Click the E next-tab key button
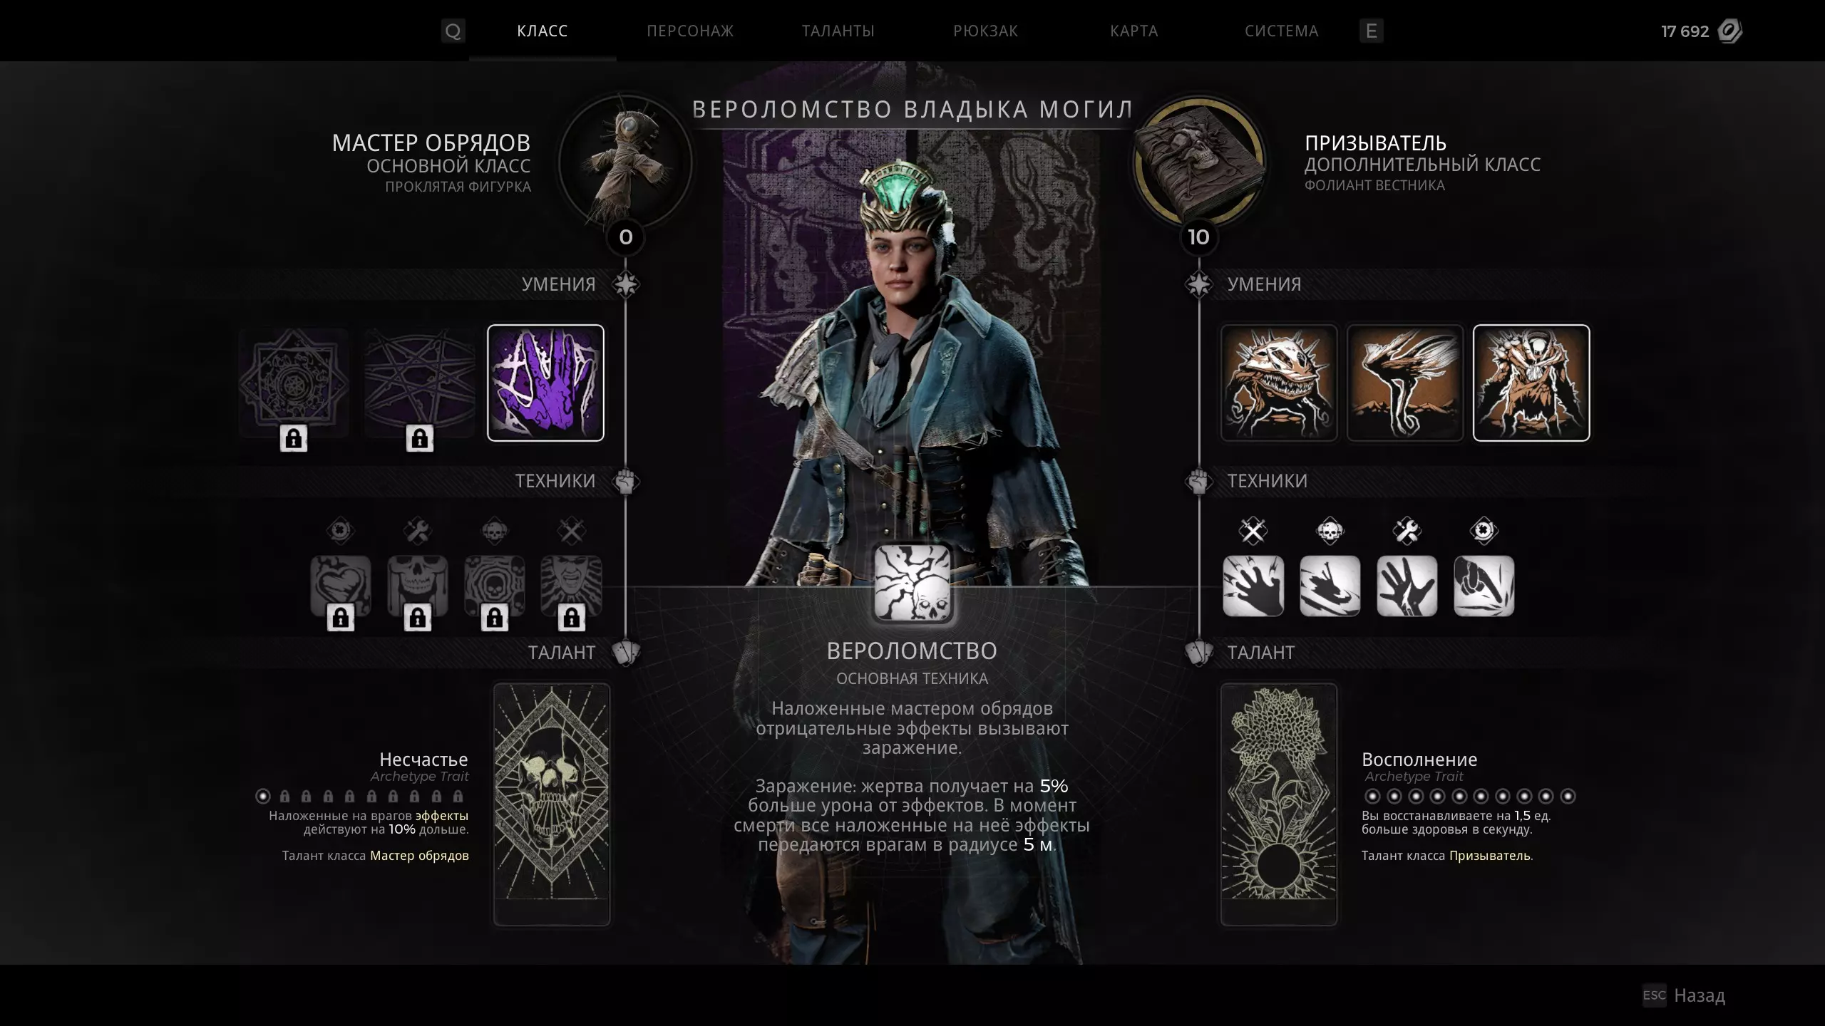1825x1026 pixels. pos(1371,31)
